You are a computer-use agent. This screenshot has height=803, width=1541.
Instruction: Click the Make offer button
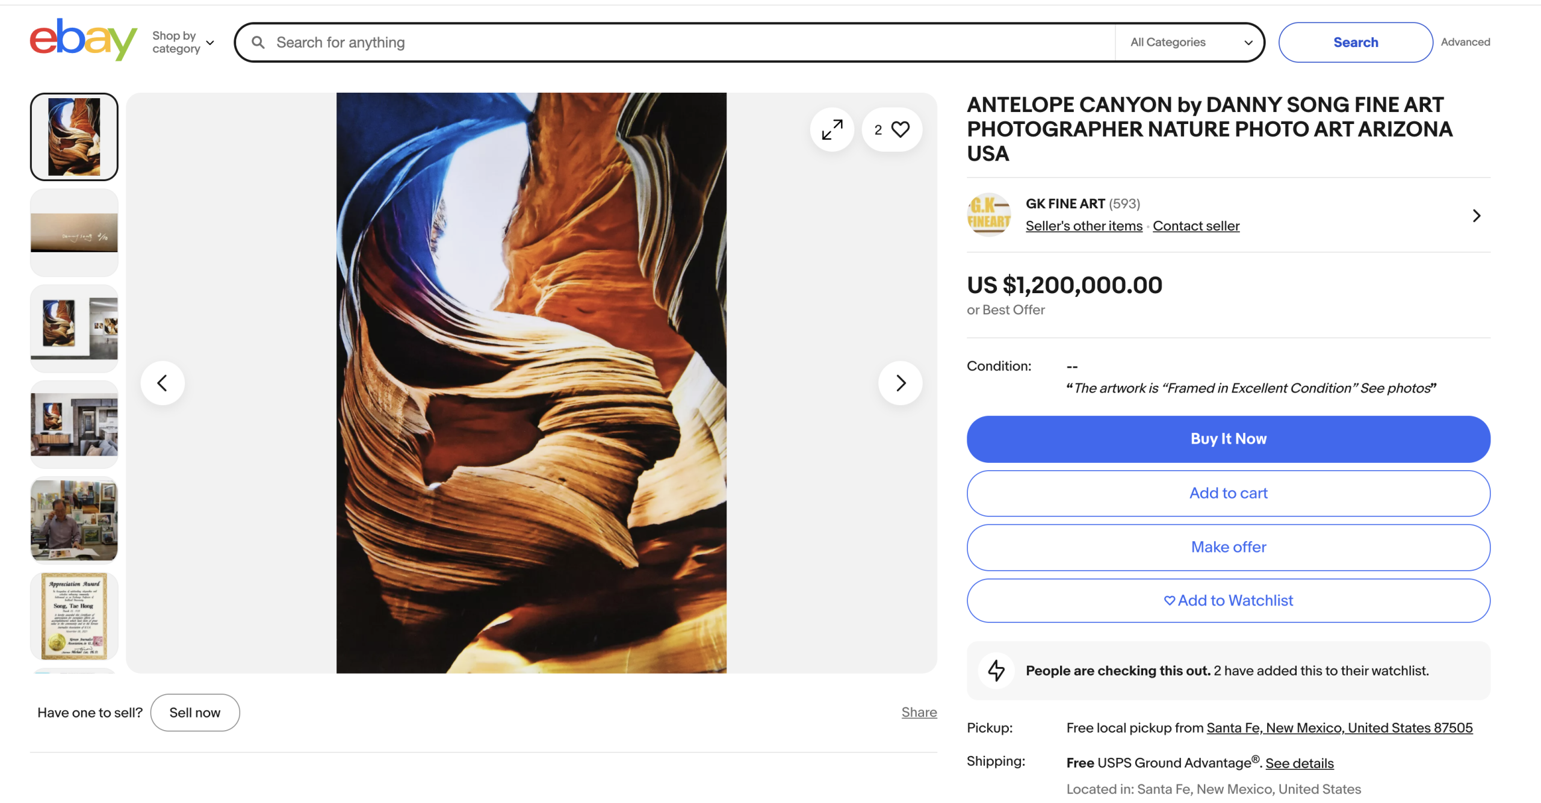1228,547
